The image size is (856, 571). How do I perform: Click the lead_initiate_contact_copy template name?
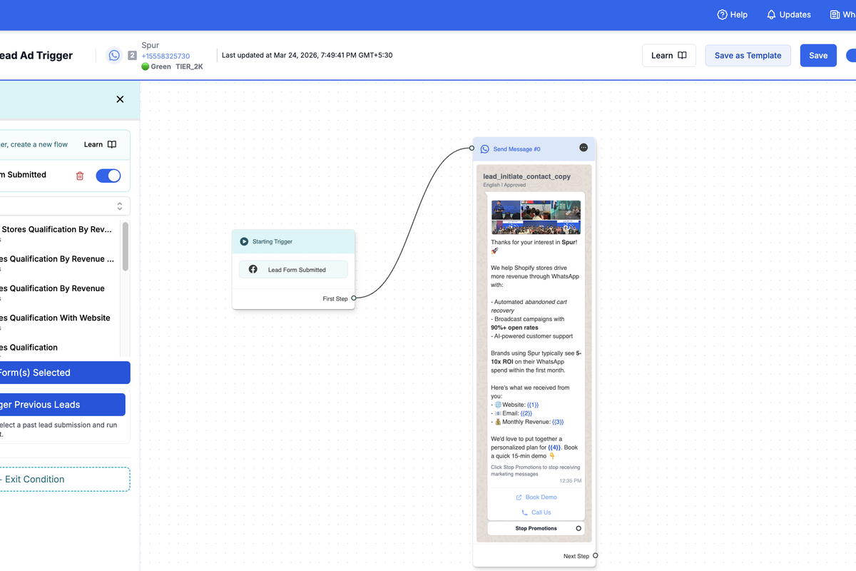(x=527, y=176)
